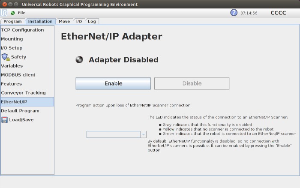Click the grayed-out Disable button
The width and height of the screenshot is (300, 188).
tap(192, 83)
